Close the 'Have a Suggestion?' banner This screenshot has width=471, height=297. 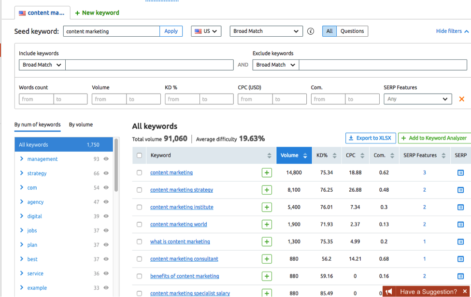464,292
